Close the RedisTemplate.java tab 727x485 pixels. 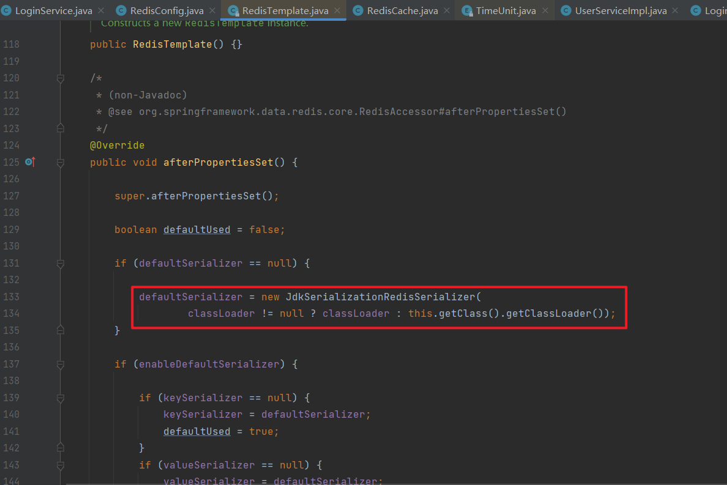[x=337, y=10]
